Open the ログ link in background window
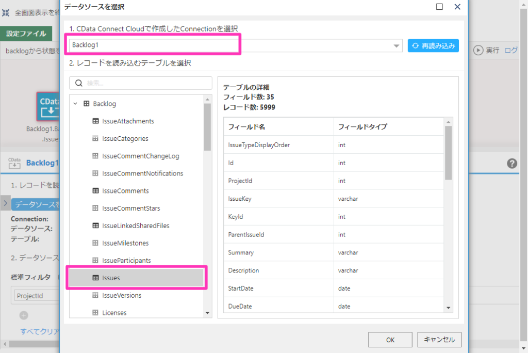 [510, 50]
